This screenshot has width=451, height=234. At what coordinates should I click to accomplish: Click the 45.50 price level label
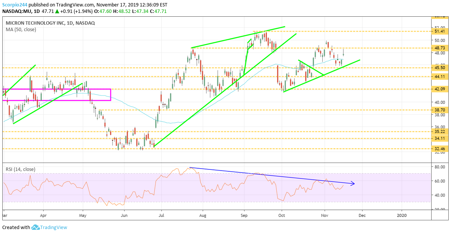tap(440, 68)
